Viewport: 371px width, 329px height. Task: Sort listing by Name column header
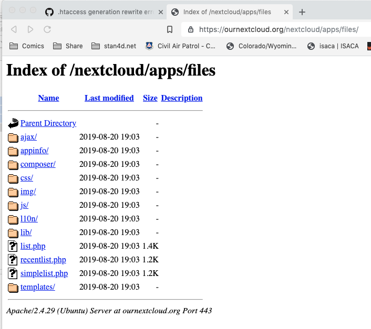point(48,98)
